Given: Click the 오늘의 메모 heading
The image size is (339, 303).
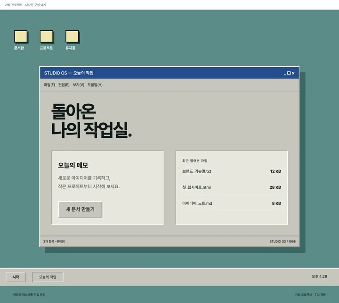Looking at the screenshot, I should pos(73,165).
